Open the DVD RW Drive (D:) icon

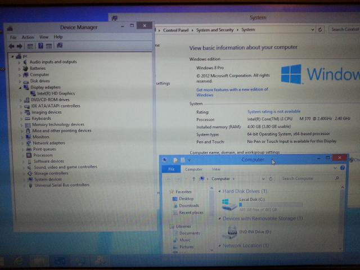coord(232,231)
